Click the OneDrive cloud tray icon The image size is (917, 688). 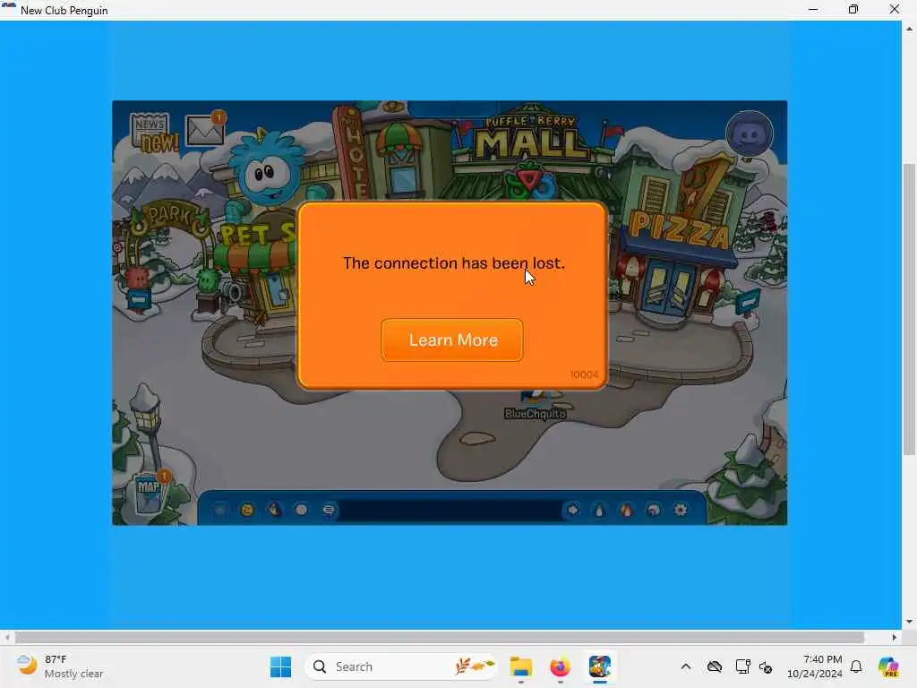pyautogui.click(x=714, y=666)
